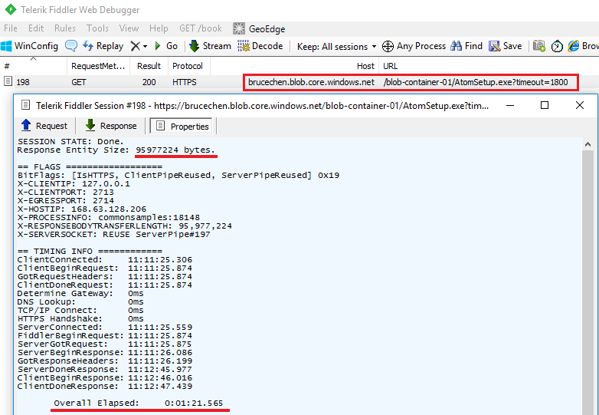Click the screenshot camera icon
The width and height of the screenshot is (599, 415).
coord(539,46)
